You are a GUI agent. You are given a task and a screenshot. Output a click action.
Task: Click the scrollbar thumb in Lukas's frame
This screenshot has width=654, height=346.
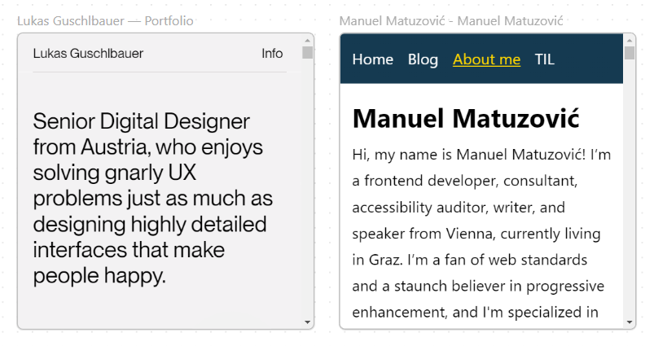pos(307,53)
